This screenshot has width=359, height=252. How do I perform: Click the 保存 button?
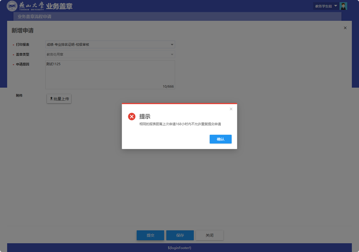(x=180, y=235)
